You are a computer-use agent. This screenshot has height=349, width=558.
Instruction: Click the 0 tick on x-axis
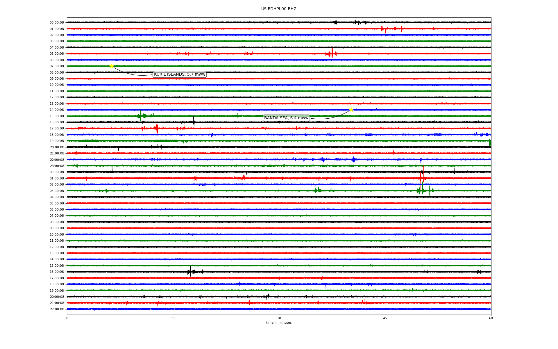tap(67, 318)
